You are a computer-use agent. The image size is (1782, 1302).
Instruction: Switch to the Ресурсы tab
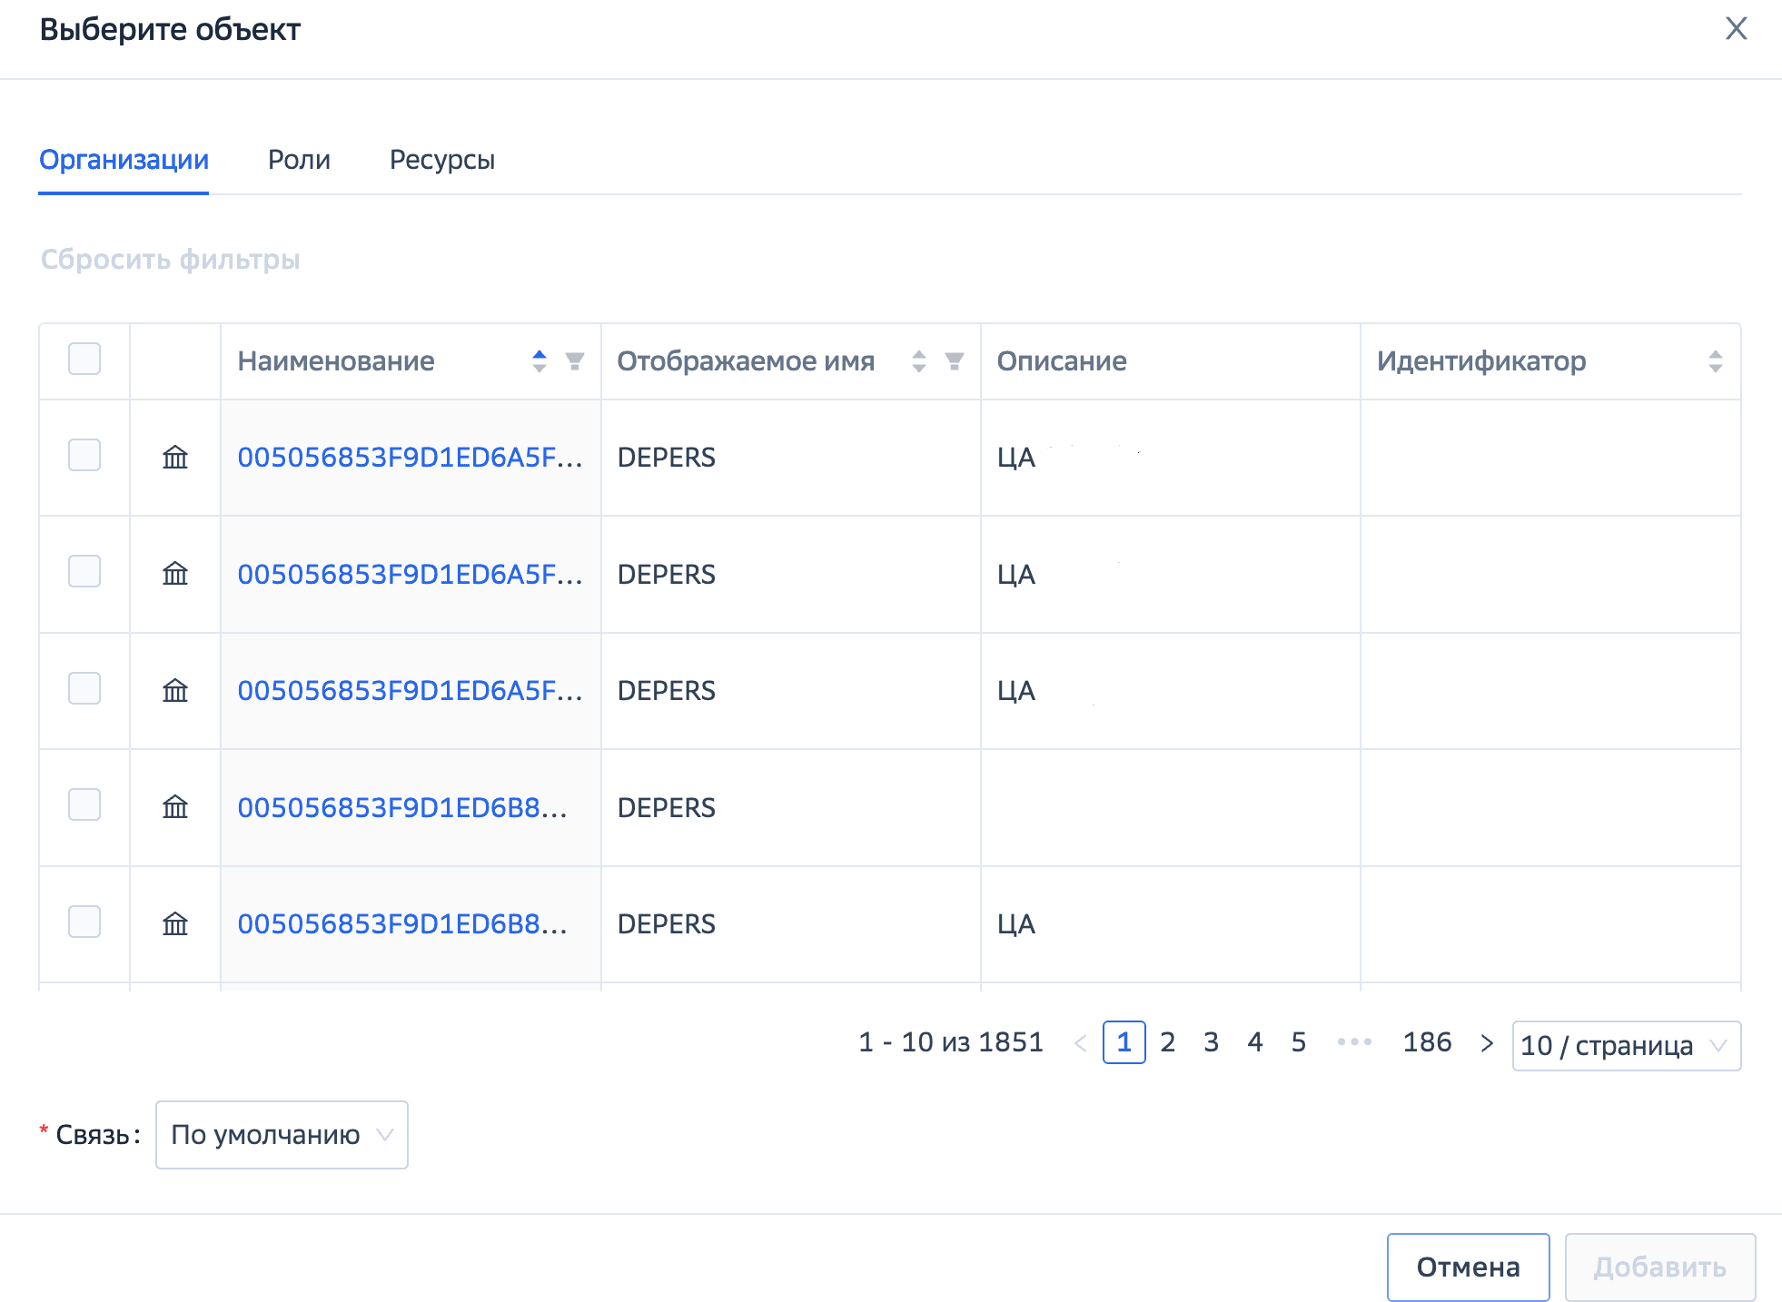[441, 160]
